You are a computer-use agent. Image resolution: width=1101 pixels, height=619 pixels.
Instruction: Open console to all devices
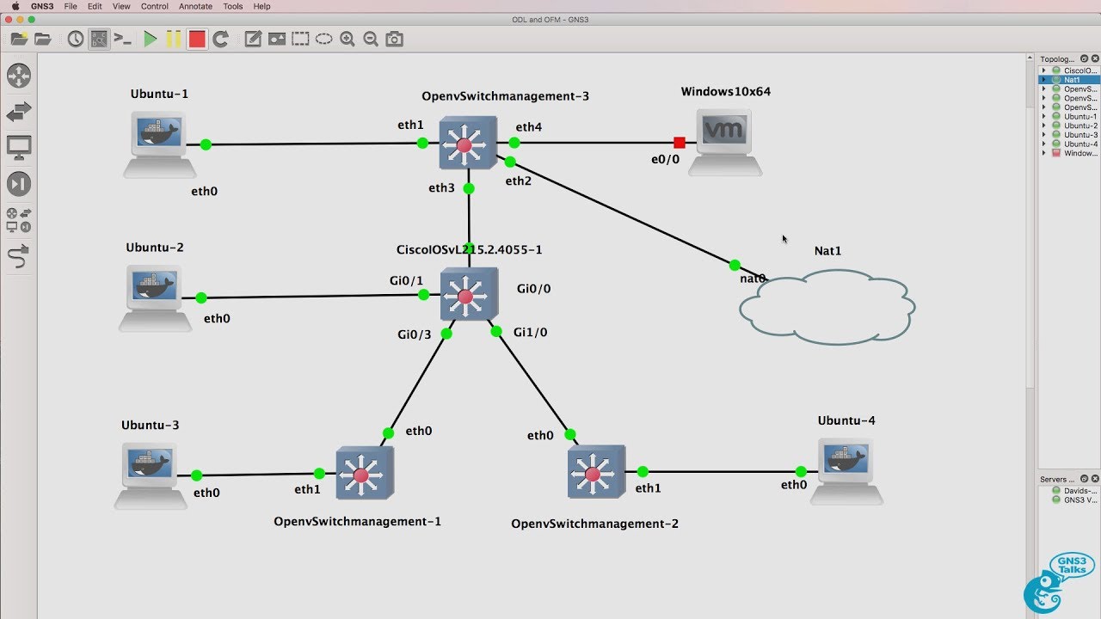(123, 39)
